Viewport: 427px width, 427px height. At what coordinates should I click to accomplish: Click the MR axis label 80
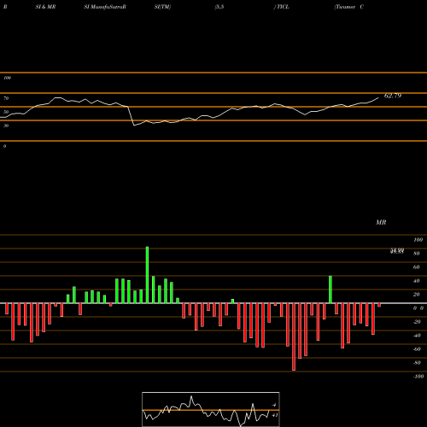point(417,254)
